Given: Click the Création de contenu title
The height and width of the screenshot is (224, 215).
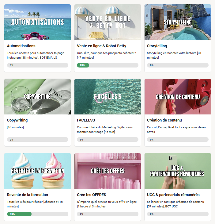Looking at the screenshot, I should click(x=164, y=120).
